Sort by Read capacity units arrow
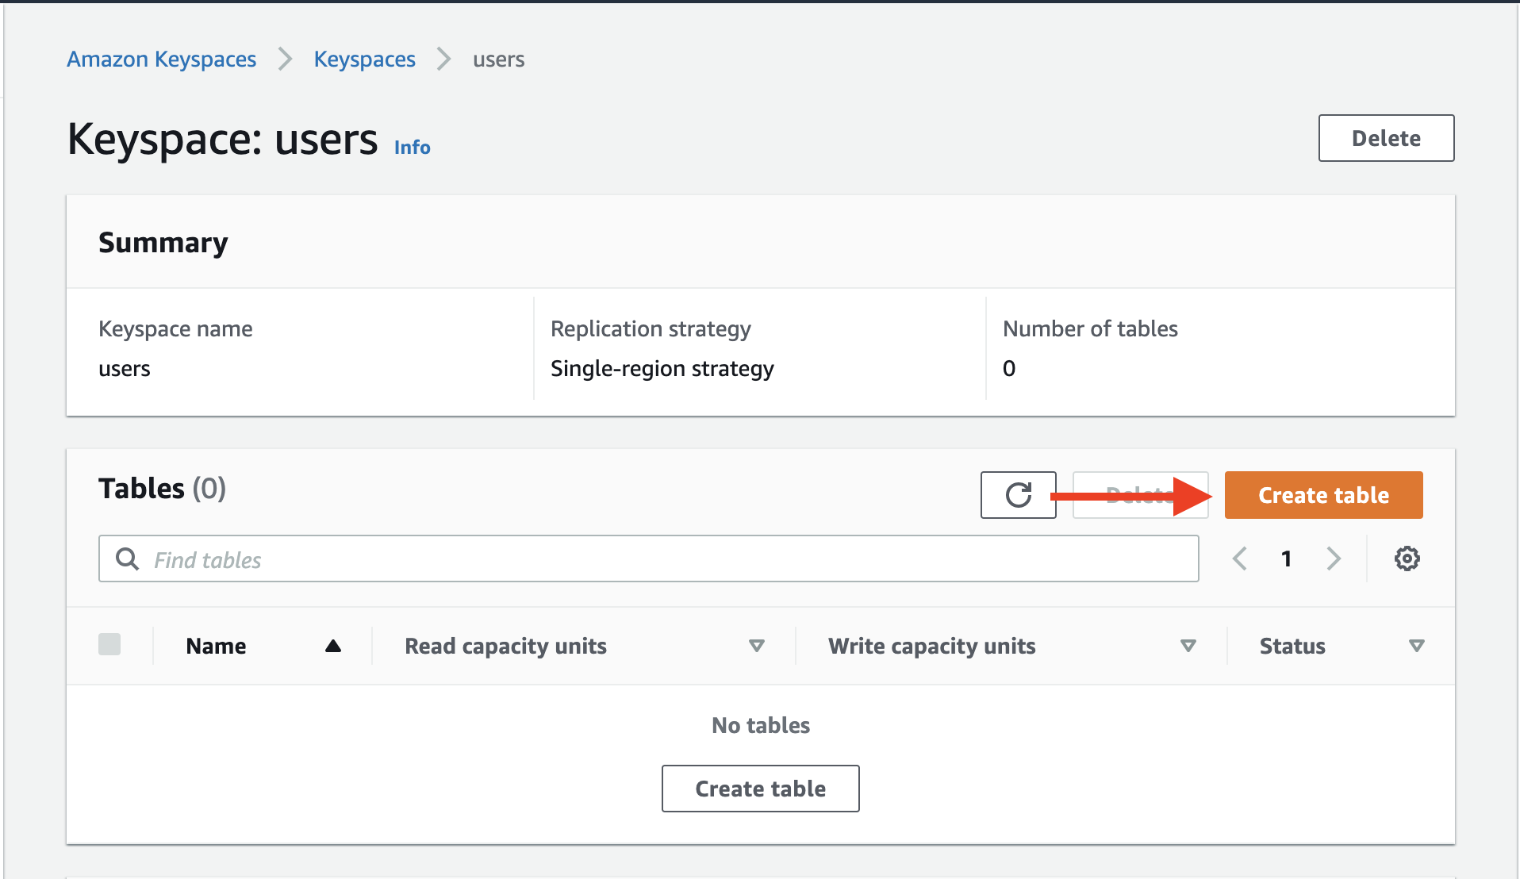The height and width of the screenshot is (879, 1520). click(757, 646)
